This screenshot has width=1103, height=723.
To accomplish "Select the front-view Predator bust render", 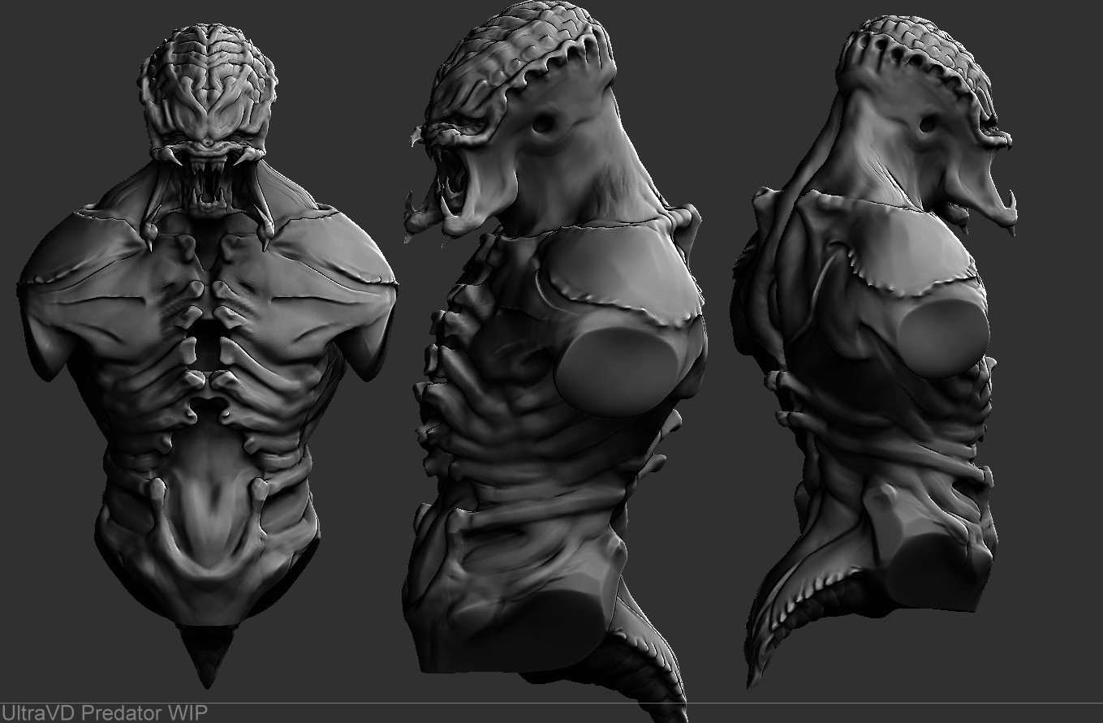I will click(208, 357).
